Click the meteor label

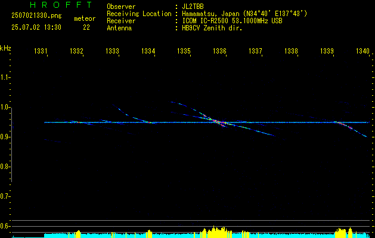point(85,18)
